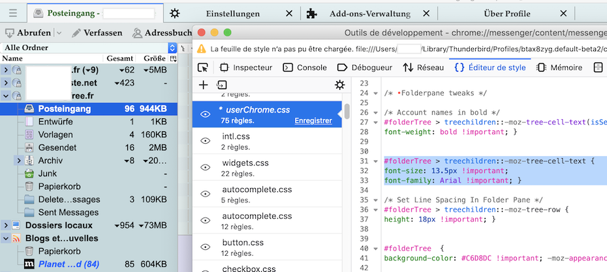This screenshot has height=272, width=607.
Task: Switch to the Console tab
Action: (x=305, y=67)
